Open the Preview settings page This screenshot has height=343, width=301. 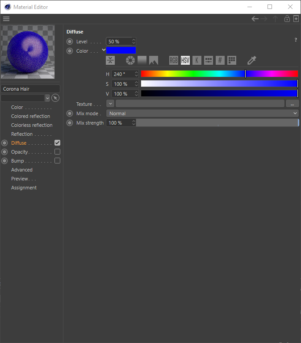tap(20, 179)
